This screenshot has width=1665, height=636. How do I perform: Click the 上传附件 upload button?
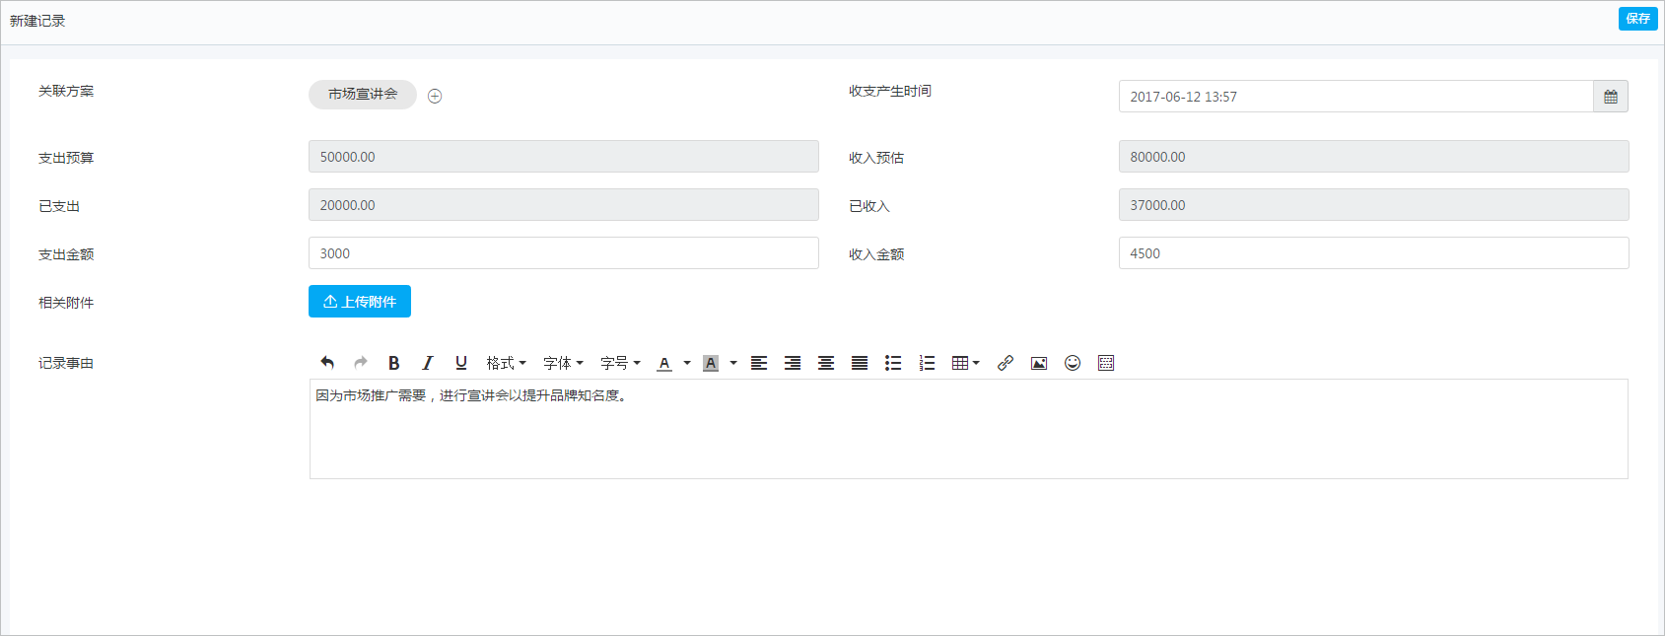click(360, 302)
